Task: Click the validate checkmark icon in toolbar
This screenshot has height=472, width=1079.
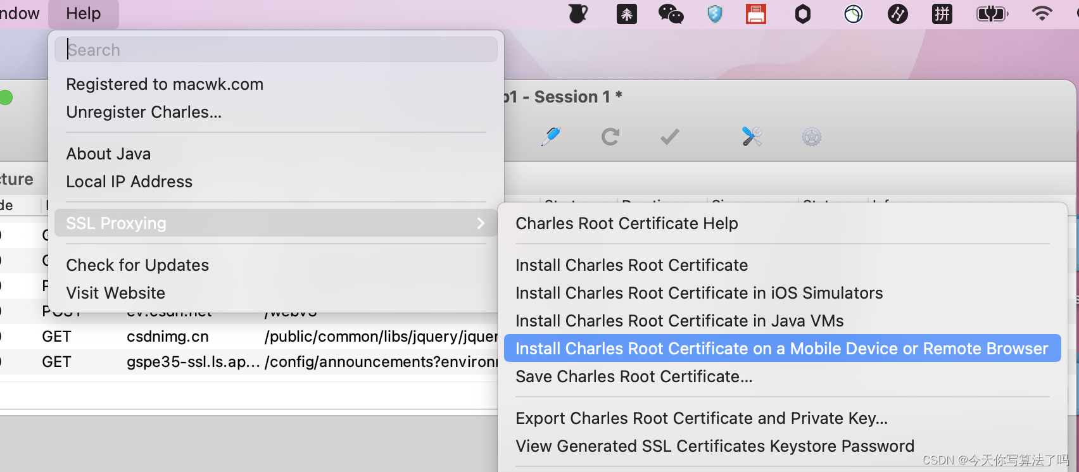Action: (x=670, y=137)
